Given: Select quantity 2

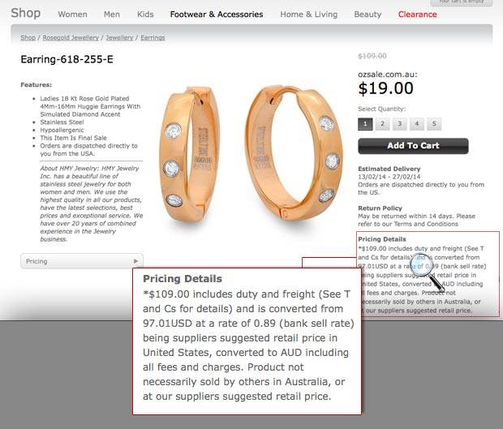Looking at the screenshot, I should (x=382, y=124).
